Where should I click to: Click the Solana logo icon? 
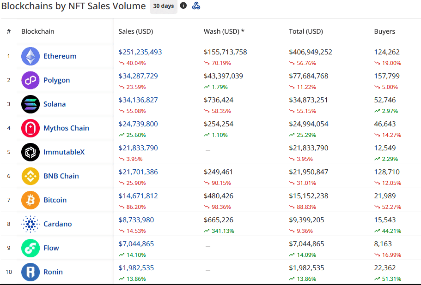pyautogui.click(x=31, y=104)
